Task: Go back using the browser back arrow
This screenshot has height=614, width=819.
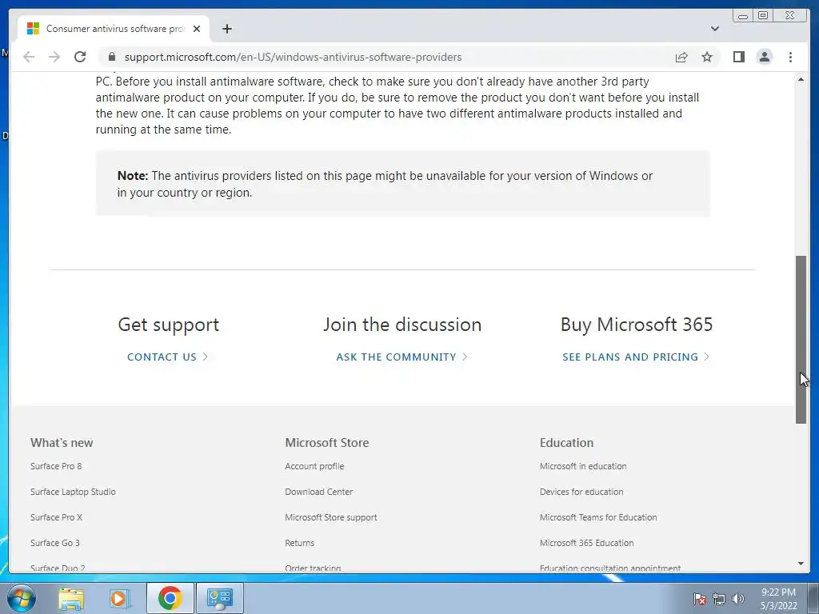Action: [x=29, y=57]
